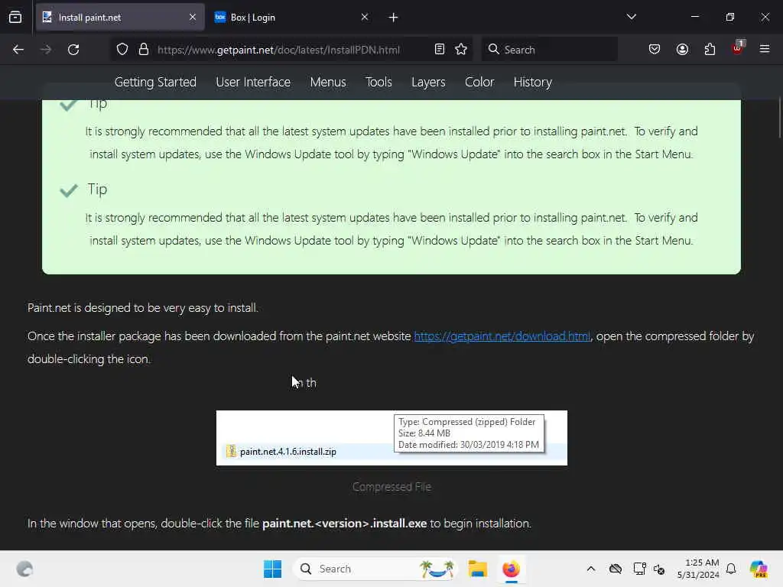Viewport: 783px width, 587px height.
Task: Open Firefox account icon
Action: click(x=682, y=50)
